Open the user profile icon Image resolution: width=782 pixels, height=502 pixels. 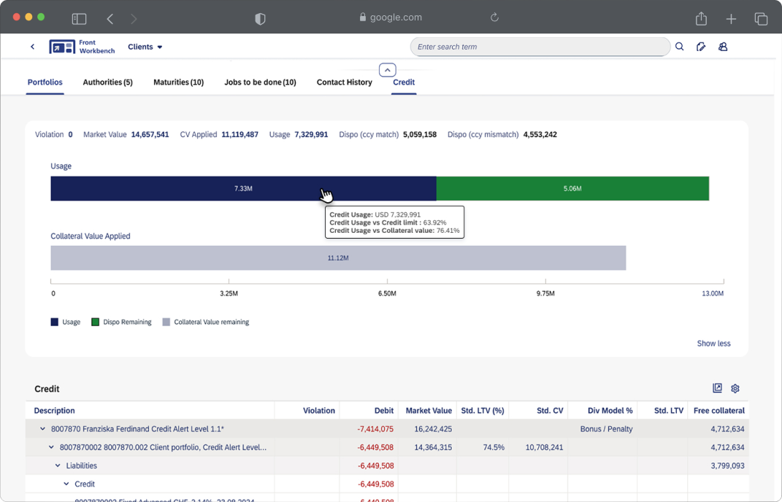click(723, 47)
